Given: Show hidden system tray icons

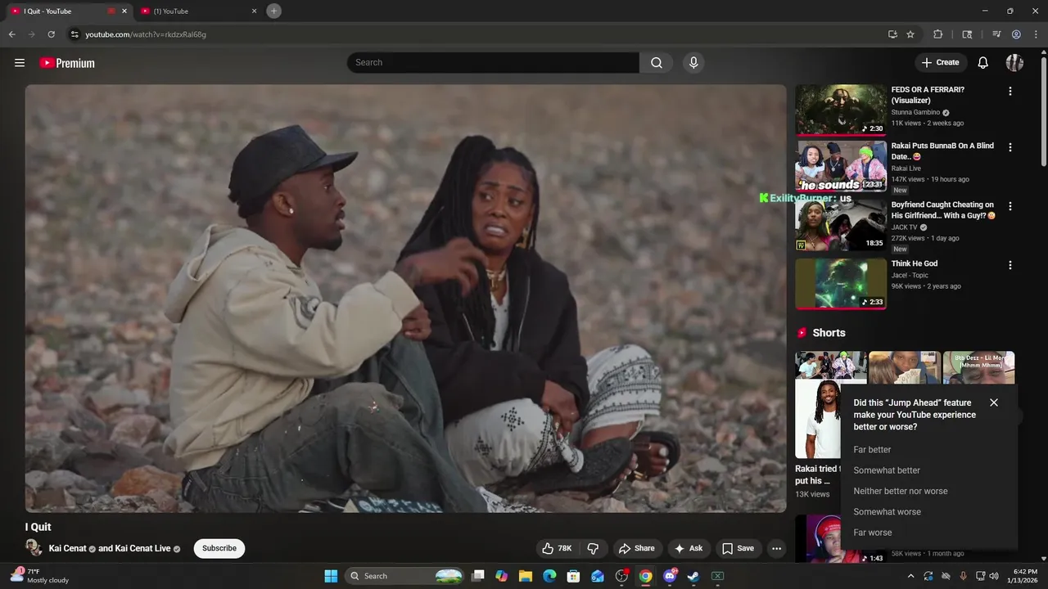Looking at the screenshot, I should (910, 576).
